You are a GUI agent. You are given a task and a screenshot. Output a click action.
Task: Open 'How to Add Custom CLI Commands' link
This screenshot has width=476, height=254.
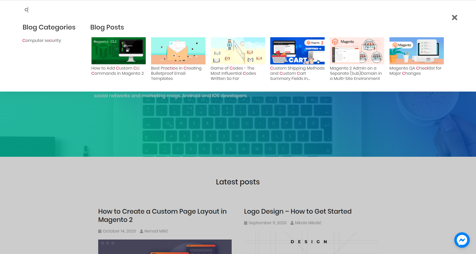coord(118,71)
